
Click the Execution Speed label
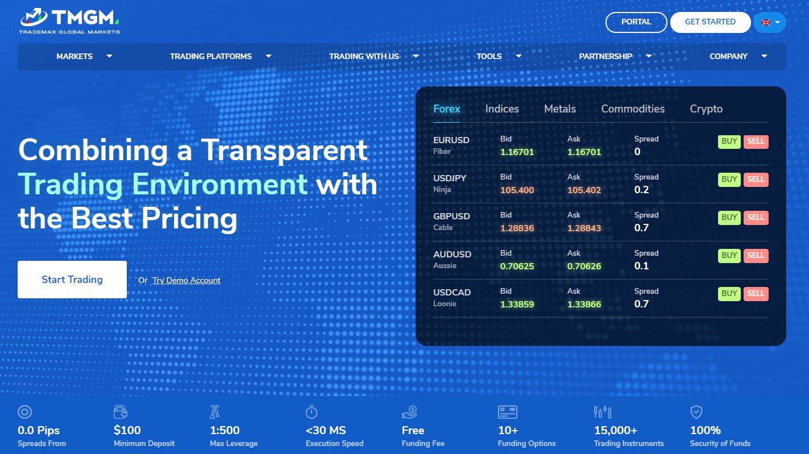(334, 443)
